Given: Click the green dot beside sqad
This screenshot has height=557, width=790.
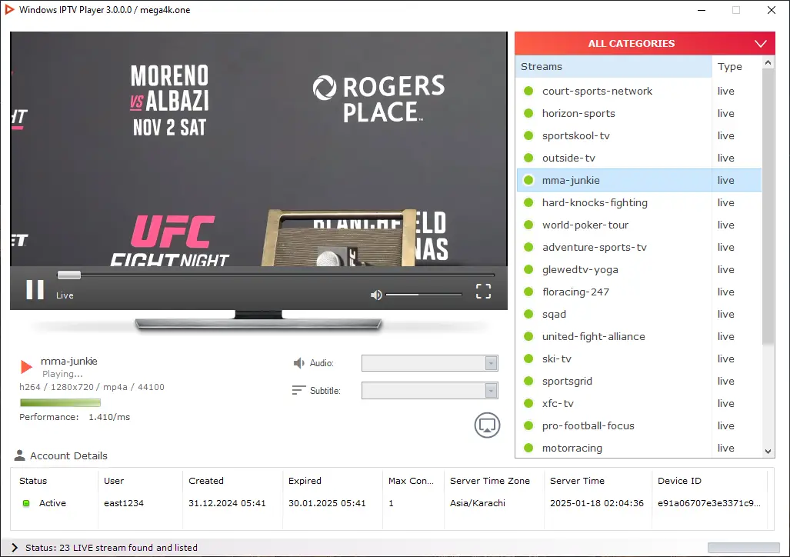Looking at the screenshot, I should pyautogui.click(x=528, y=314).
